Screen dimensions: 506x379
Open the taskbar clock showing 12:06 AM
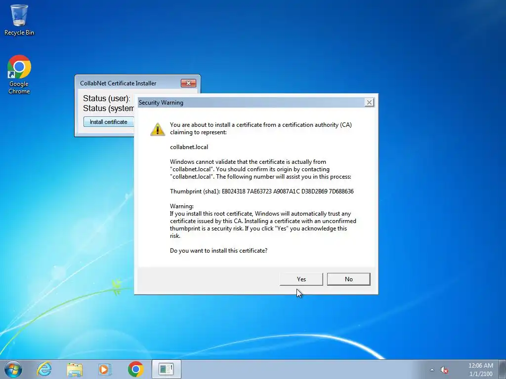(480, 370)
